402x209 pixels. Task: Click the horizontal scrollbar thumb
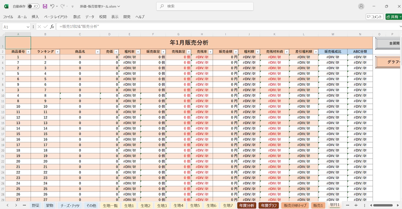(x=383, y=205)
